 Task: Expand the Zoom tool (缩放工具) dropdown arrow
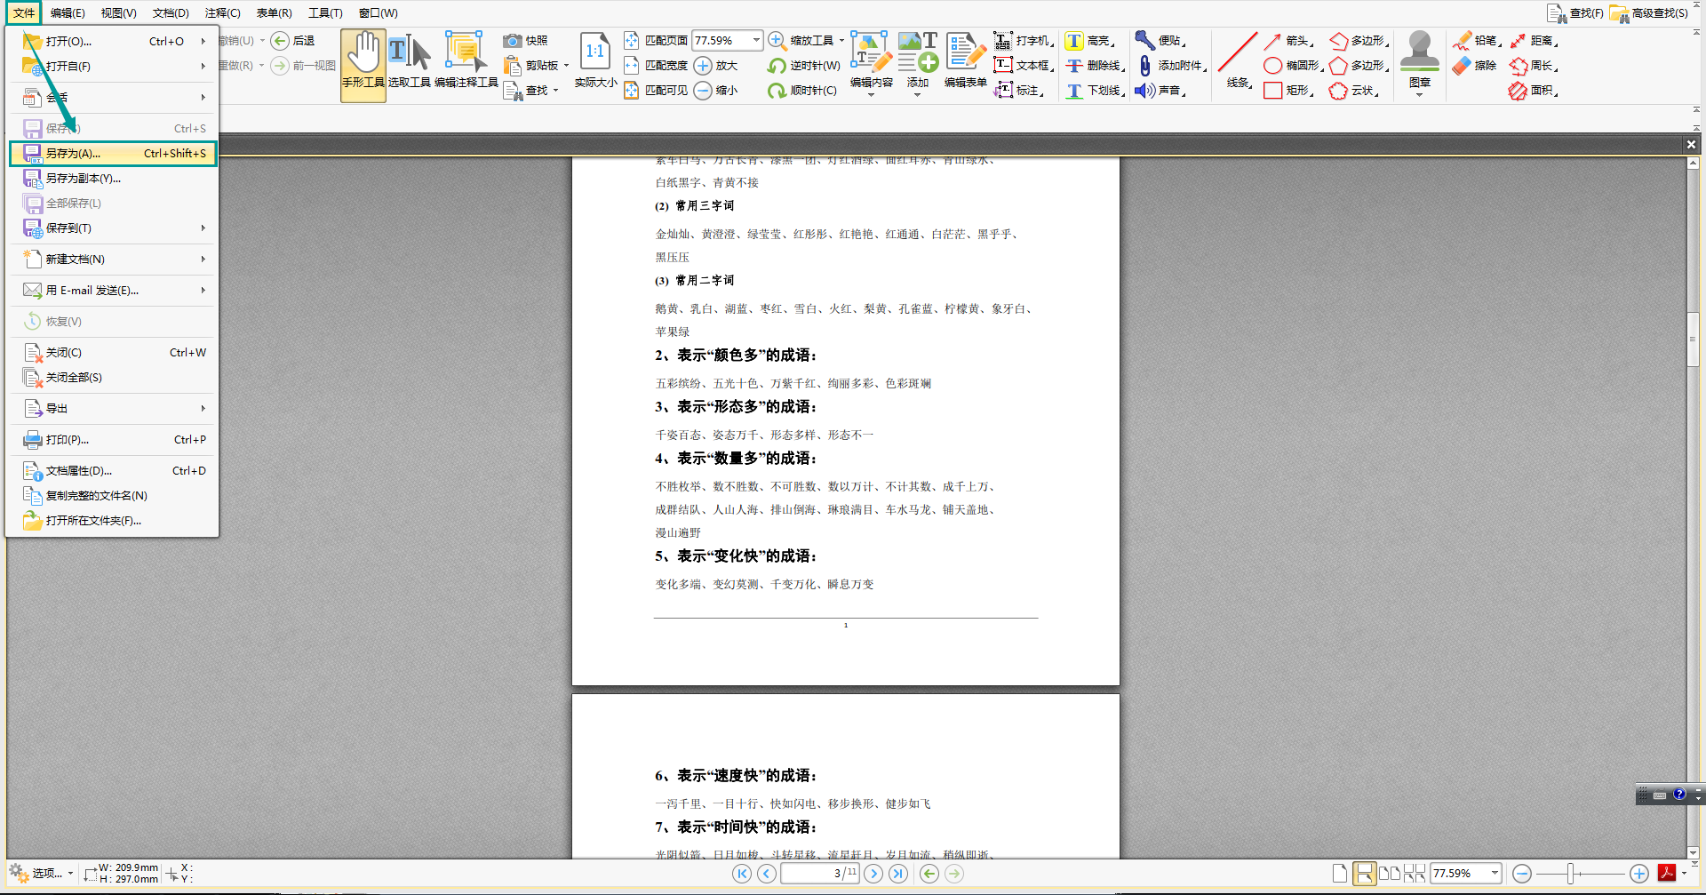[x=841, y=41]
